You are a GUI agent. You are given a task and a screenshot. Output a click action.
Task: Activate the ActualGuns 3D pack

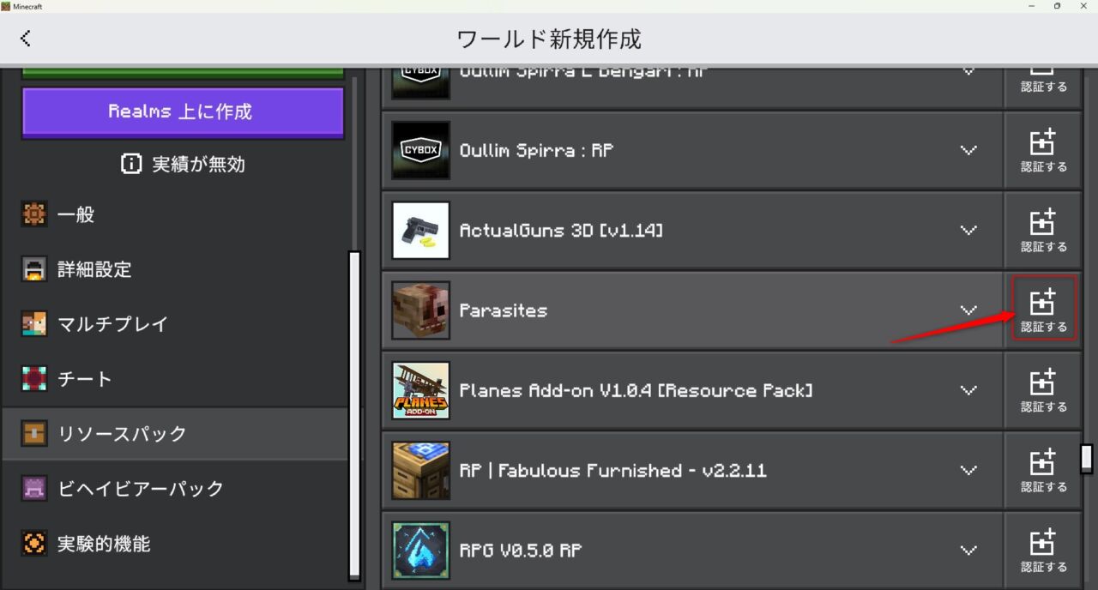tap(1043, 231)
